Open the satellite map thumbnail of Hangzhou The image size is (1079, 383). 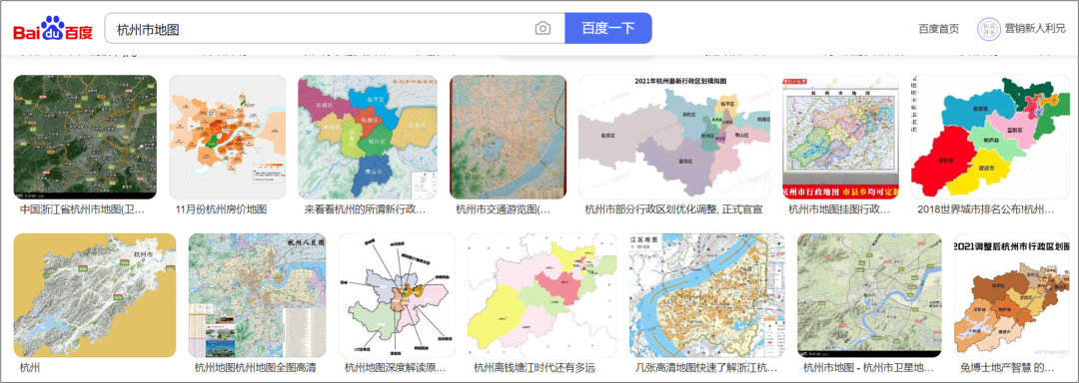[85, 138]
